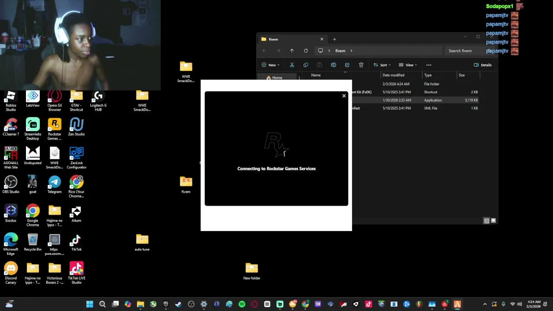Open the Windows Start menu
Viewport: 553px width, 311px height.
[90, 304]
